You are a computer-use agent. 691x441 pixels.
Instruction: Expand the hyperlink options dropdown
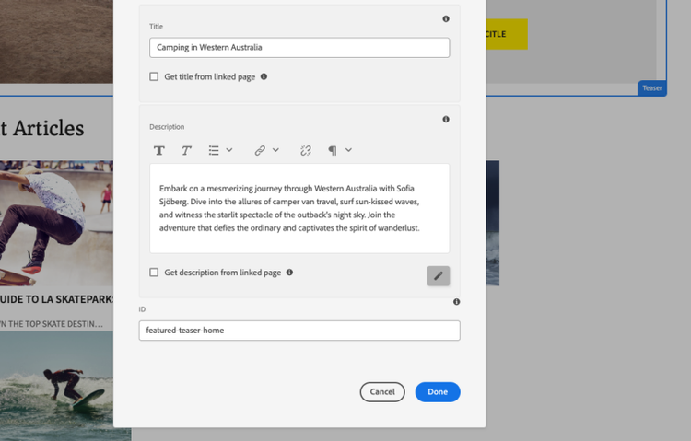(x=266, y=150)
